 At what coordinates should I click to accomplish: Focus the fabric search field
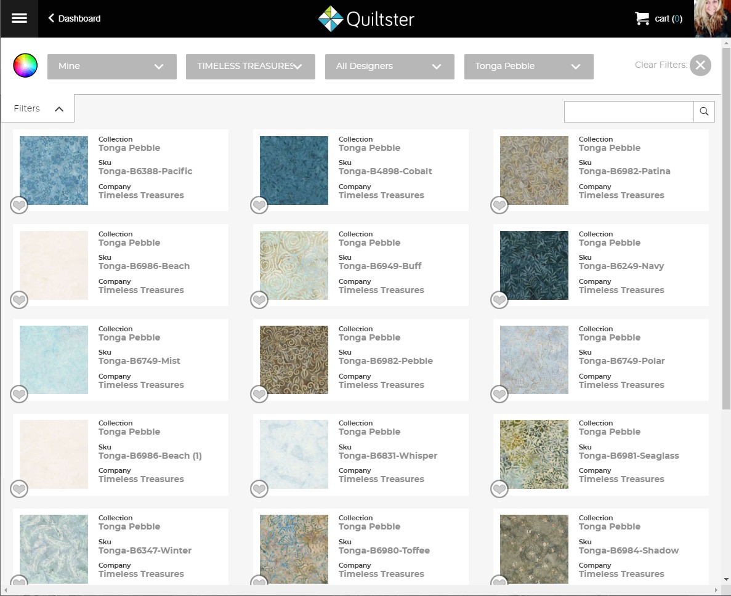[x=628, y=111]
